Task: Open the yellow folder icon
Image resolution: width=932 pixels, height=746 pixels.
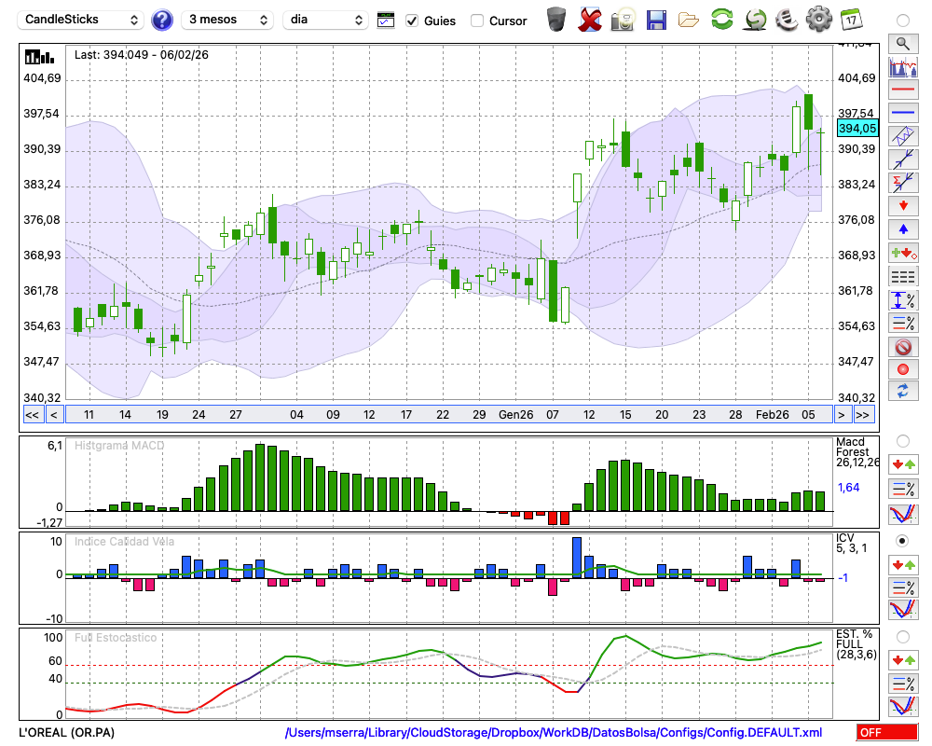Action: (689, 19)
